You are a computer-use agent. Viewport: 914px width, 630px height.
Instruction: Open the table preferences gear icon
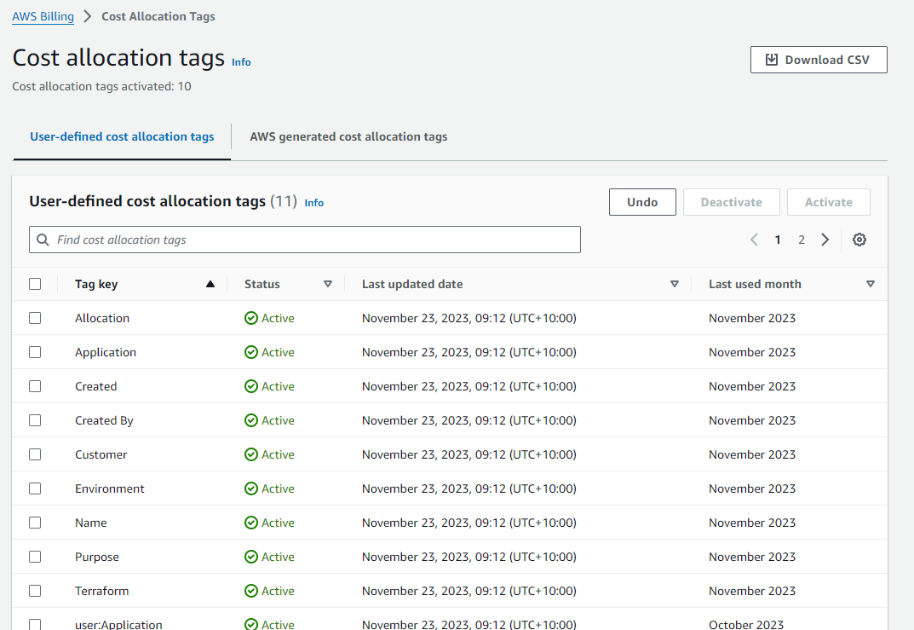pyautogui.click(x=859, y=240)
